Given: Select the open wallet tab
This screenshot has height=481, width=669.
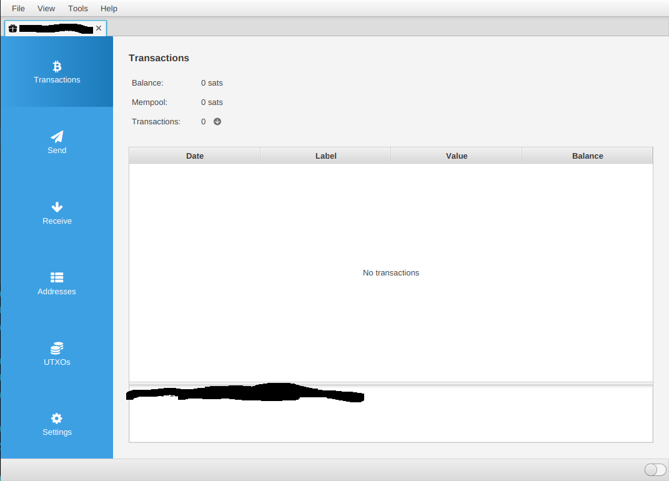Looking at the screenshot, I should pos(53,28).
